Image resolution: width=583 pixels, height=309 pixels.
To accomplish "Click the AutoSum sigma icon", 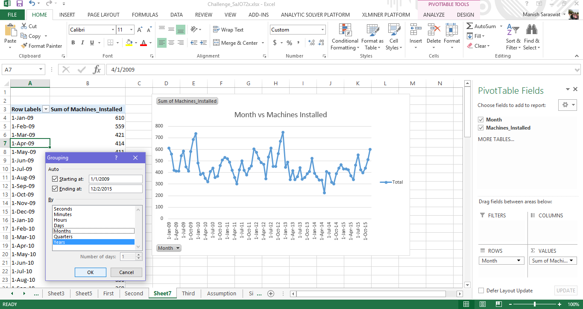I will coord(470,26).
